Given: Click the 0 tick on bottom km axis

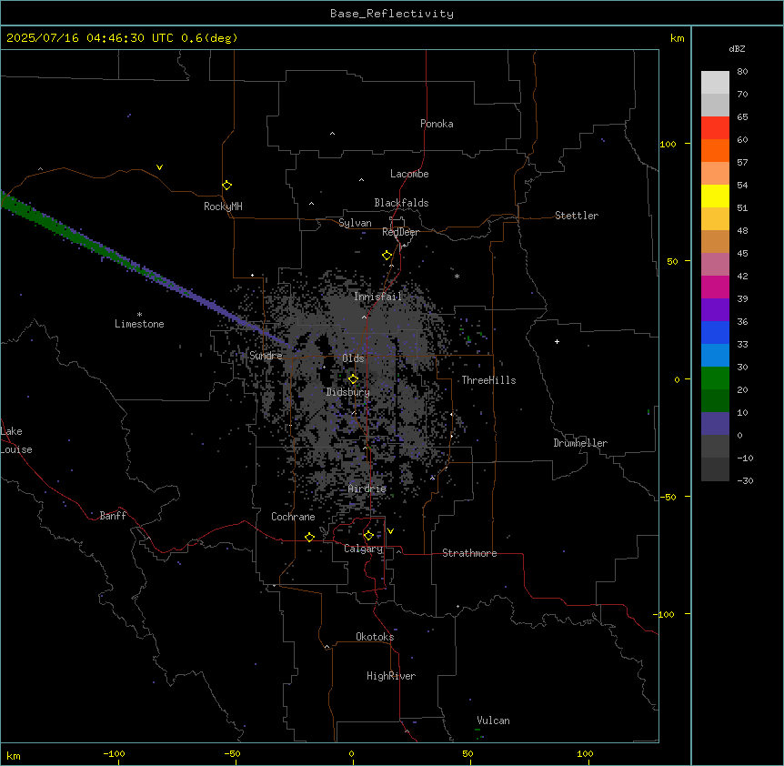Looking at the screenshot, I should pyautogui.click(x=351, y=753).
